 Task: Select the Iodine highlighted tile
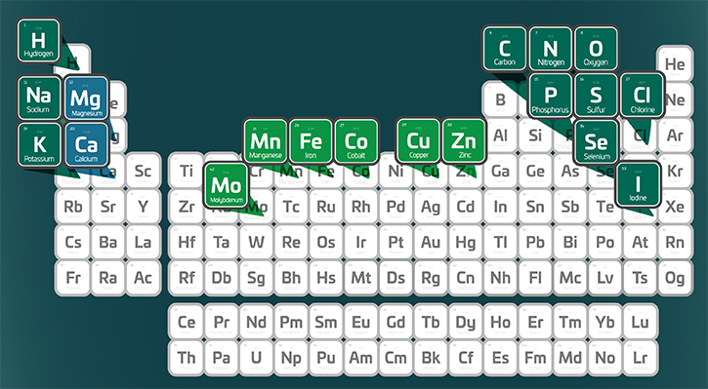[638, 184]
